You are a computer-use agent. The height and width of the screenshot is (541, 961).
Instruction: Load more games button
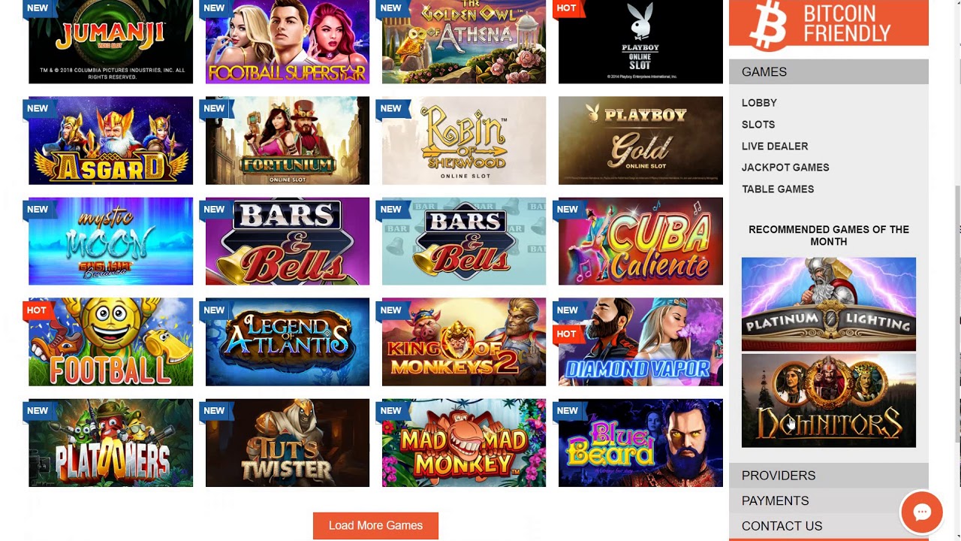pos(375,526)
